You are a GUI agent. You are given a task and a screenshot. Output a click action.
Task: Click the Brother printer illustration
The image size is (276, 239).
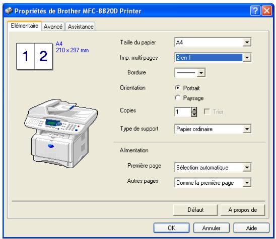pos(61,134)
